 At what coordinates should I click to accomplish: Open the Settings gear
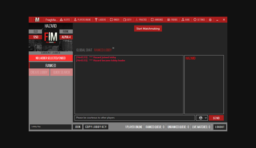tap(199, 19)
